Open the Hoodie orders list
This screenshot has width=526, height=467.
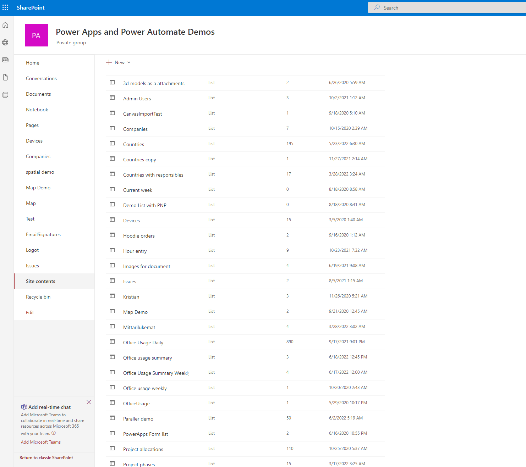coord(139,236)
